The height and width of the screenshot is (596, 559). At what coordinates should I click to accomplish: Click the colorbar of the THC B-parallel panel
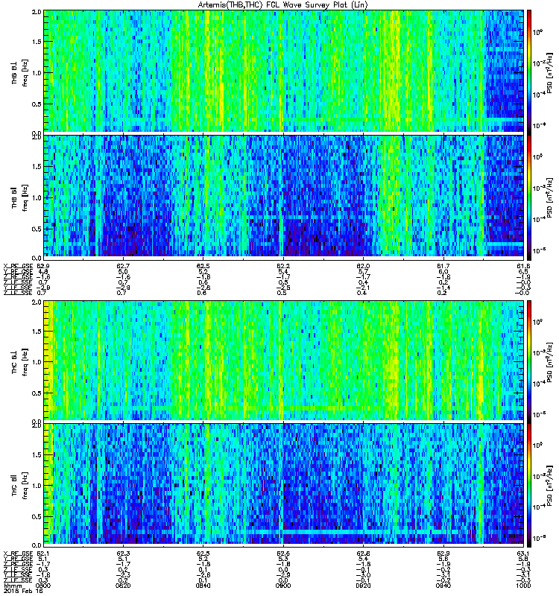[529, 484]
